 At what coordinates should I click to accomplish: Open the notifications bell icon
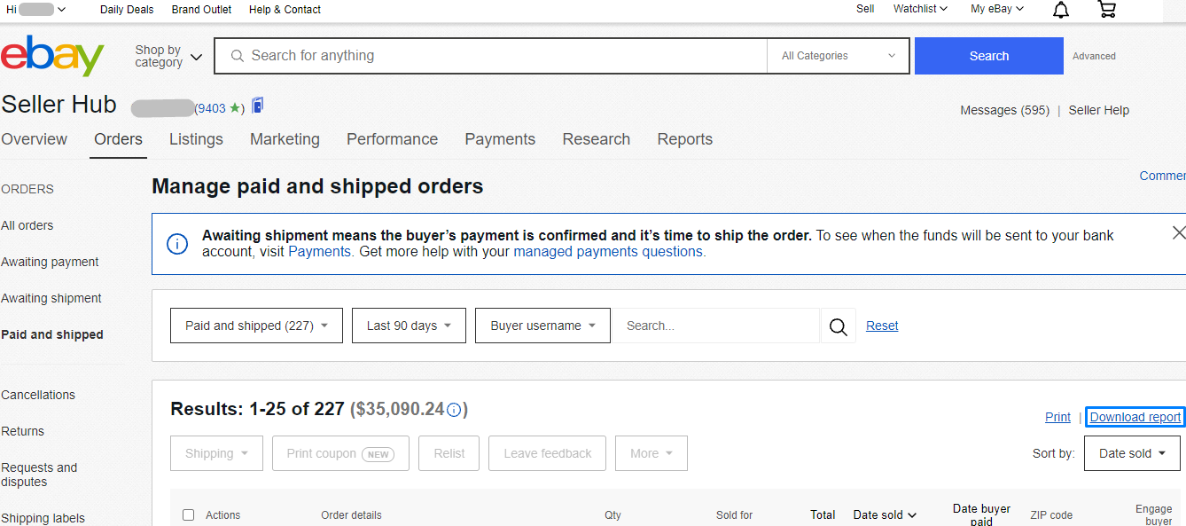click(x=1060, y=10)
